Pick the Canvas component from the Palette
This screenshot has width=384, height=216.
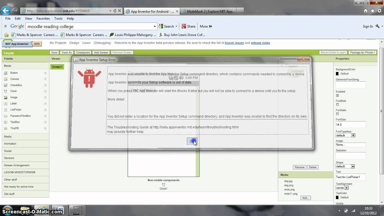pyautogui.click(x=14, y=79)
